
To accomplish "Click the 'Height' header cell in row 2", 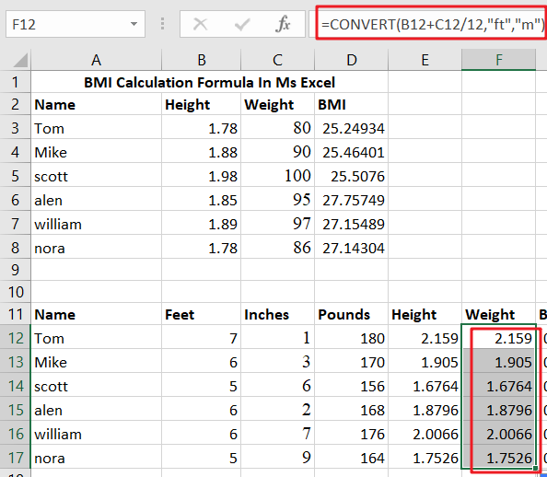I will 202,104.
